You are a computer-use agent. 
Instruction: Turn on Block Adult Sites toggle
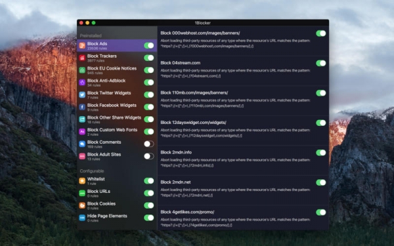tap(149, 156)
